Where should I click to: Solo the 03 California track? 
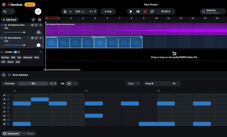pyautogui.click(x=36, y=25)
